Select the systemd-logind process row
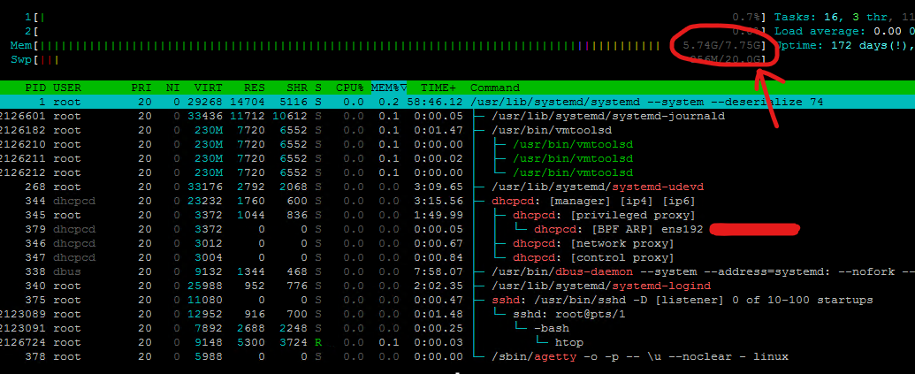The image size is (915, 374). (458, 286)
